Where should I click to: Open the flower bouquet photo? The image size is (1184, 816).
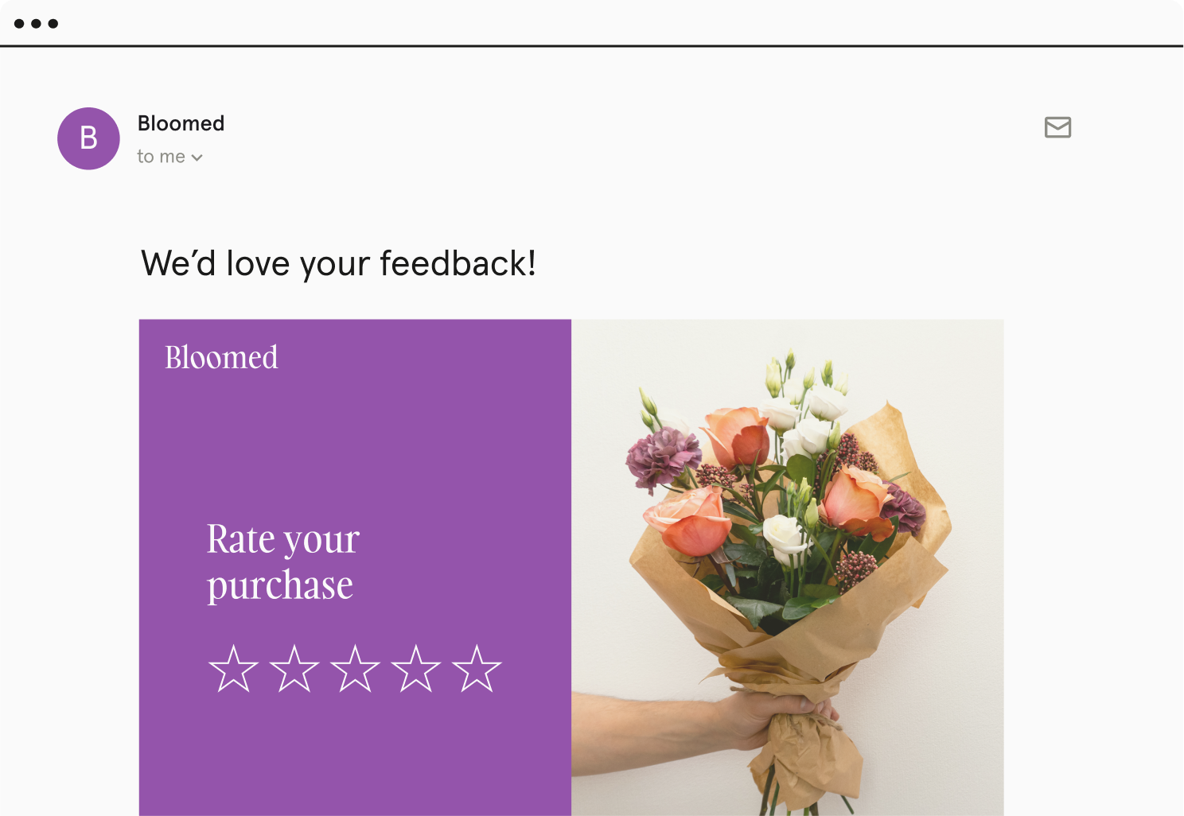787,517
